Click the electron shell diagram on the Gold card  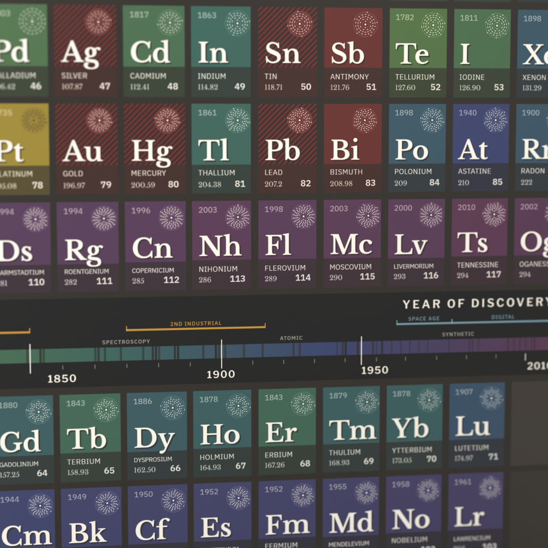pos(99,121)
